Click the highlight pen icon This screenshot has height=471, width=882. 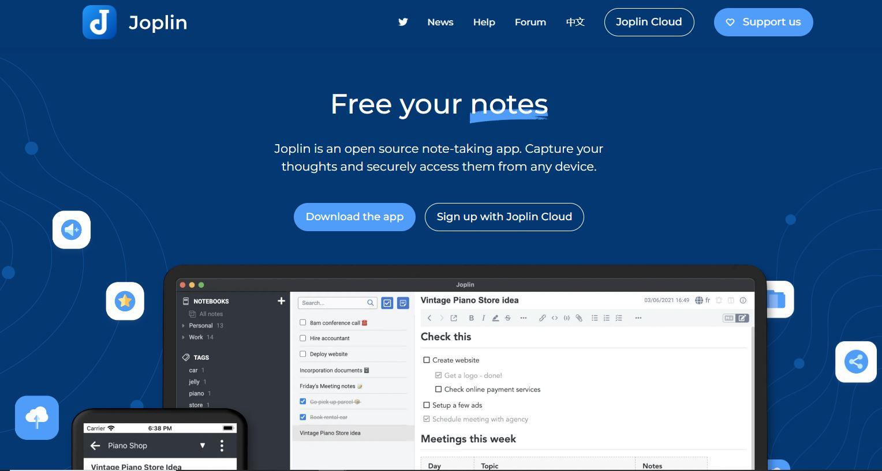[495, 318]
